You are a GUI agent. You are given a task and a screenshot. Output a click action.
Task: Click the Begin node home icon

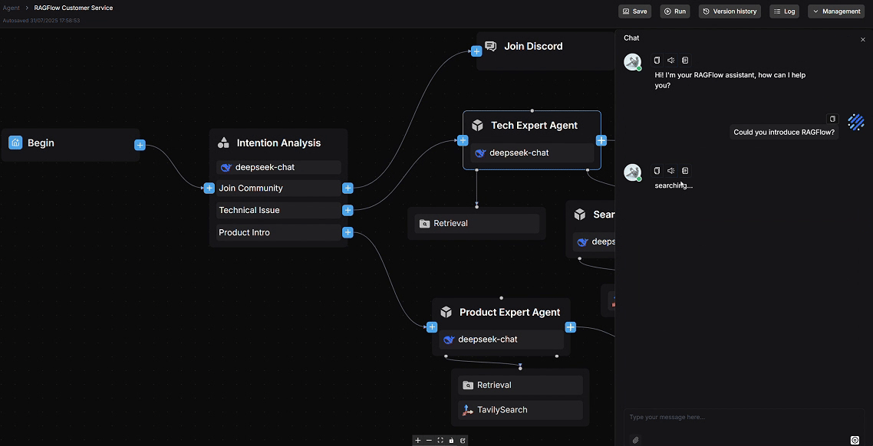click(15, 143)
